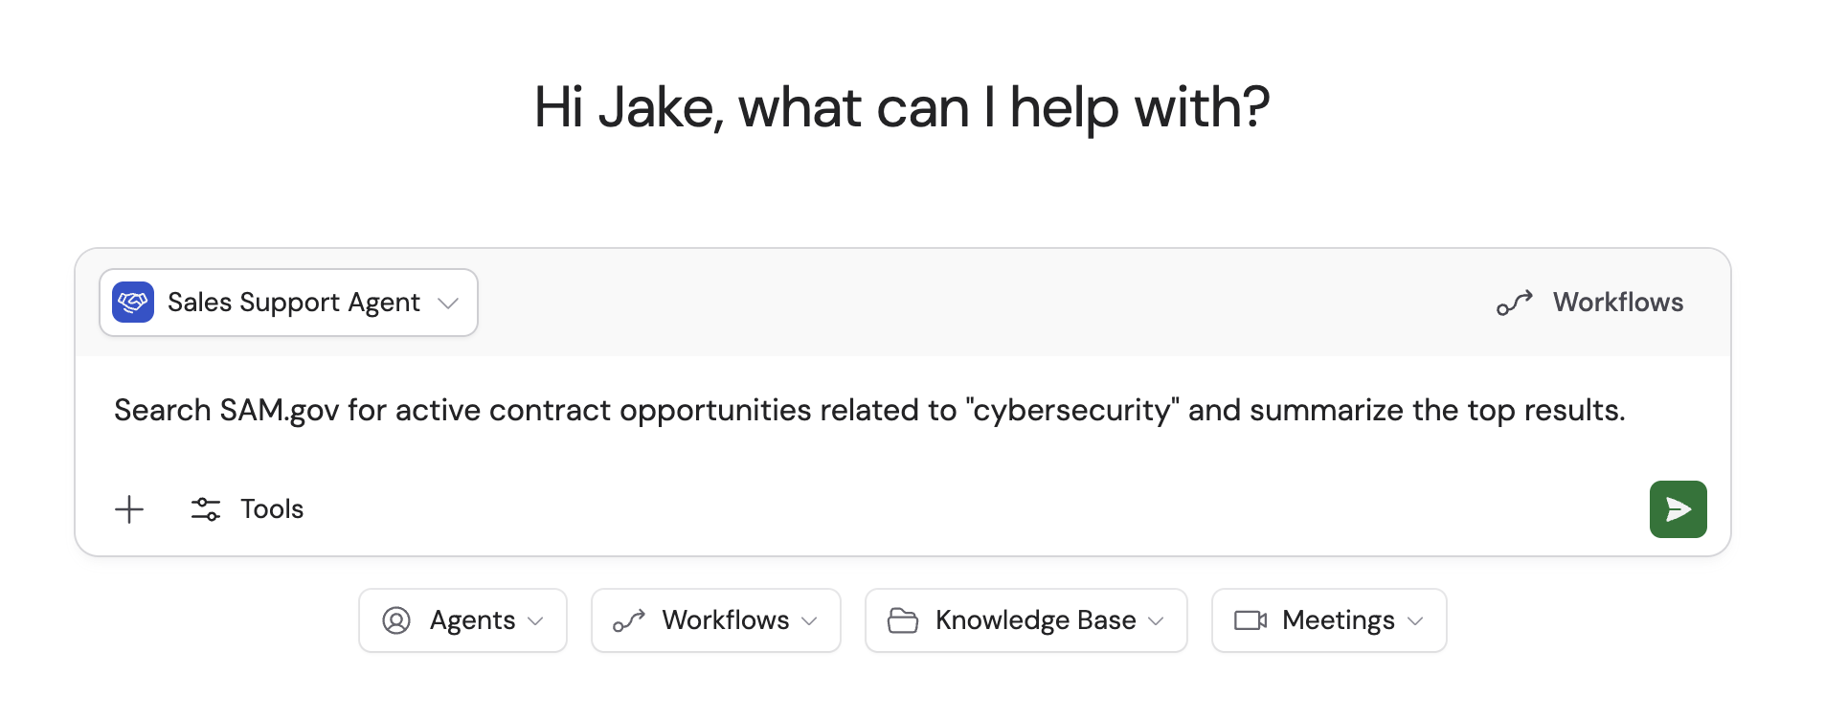Expand the Workflows dropdown chevron
Screen dimensions: 1825x720
coord(807,620)
